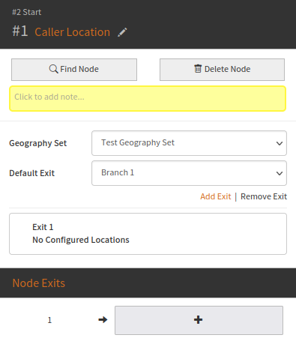The width and height of the screenshot is (296, 341).
Task: Click the #2 Start breadcrumb text
Action: (x=27, y=12)
